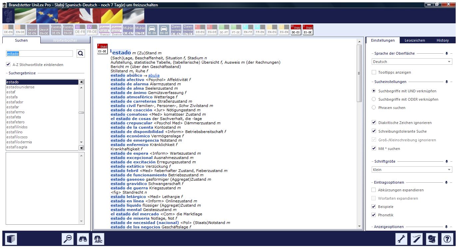Click the question mark help icon
Image resolution: width=458 pixels, height=249 pixels.
tap(447, 239)
